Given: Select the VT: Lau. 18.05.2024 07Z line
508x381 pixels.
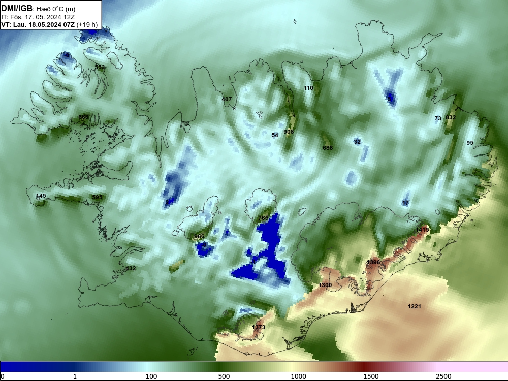Looking at the screenshot, I should click(x=49, y=24).
